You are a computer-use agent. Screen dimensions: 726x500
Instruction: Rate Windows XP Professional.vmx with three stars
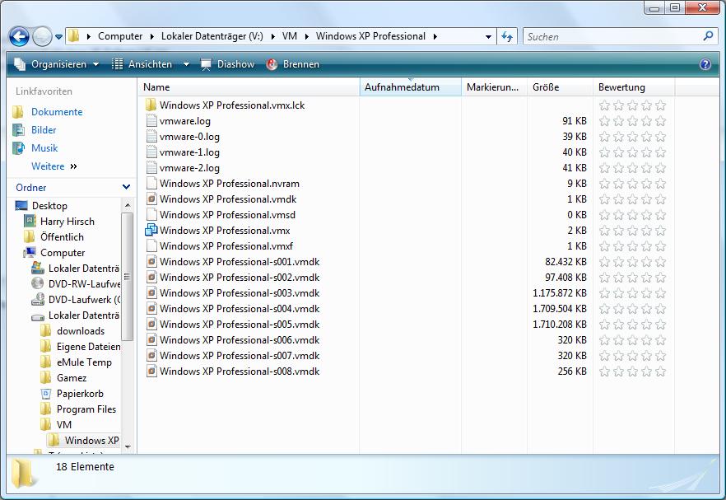coord(632,231)
